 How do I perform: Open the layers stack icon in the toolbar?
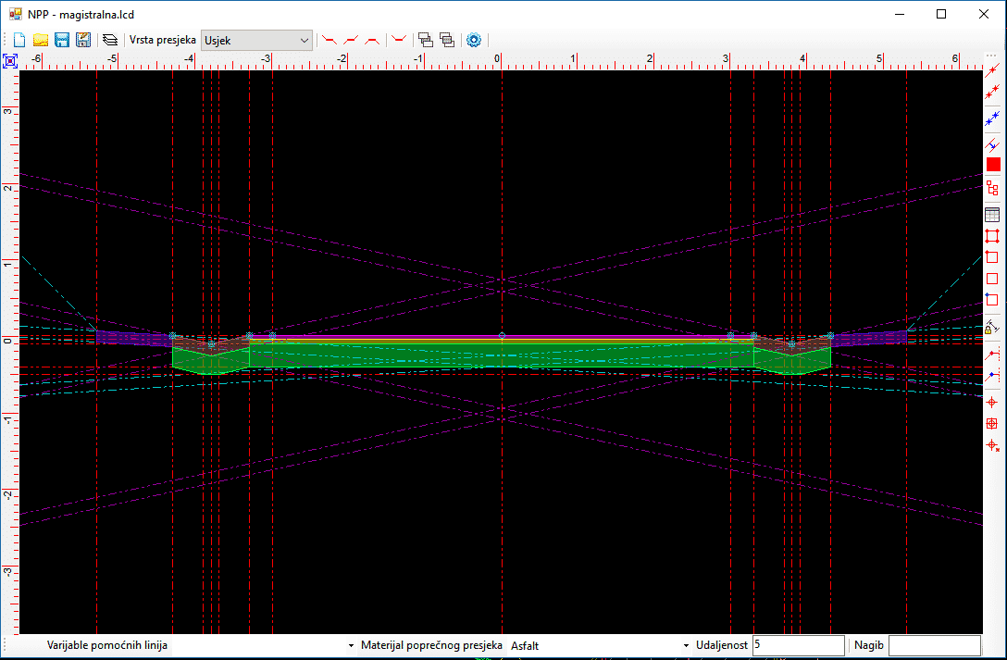click(x=110, y=40)
